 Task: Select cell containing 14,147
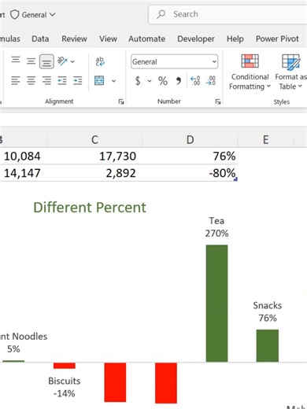coord(23,173)
